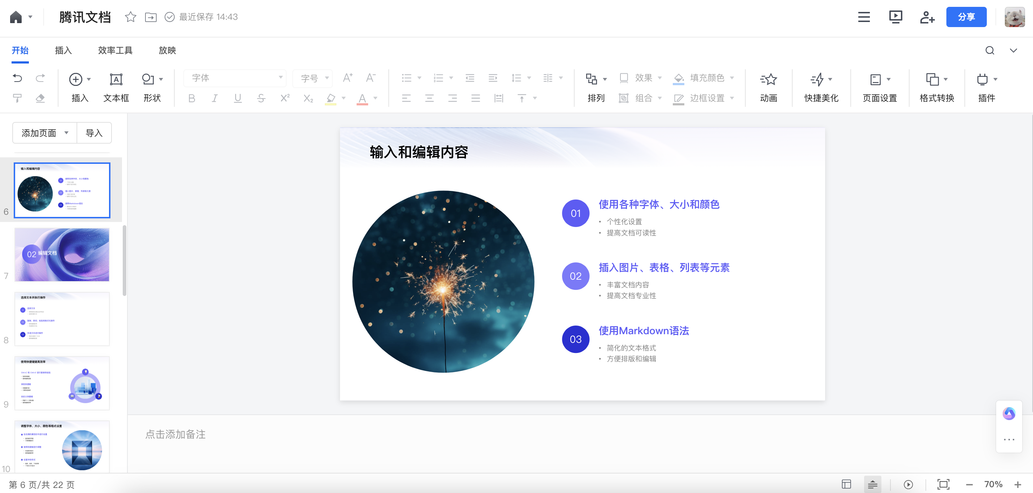Select slide 7 thumbnail 编辑文档
Viewport: 1033px width, 493px height.
[62, 254]
